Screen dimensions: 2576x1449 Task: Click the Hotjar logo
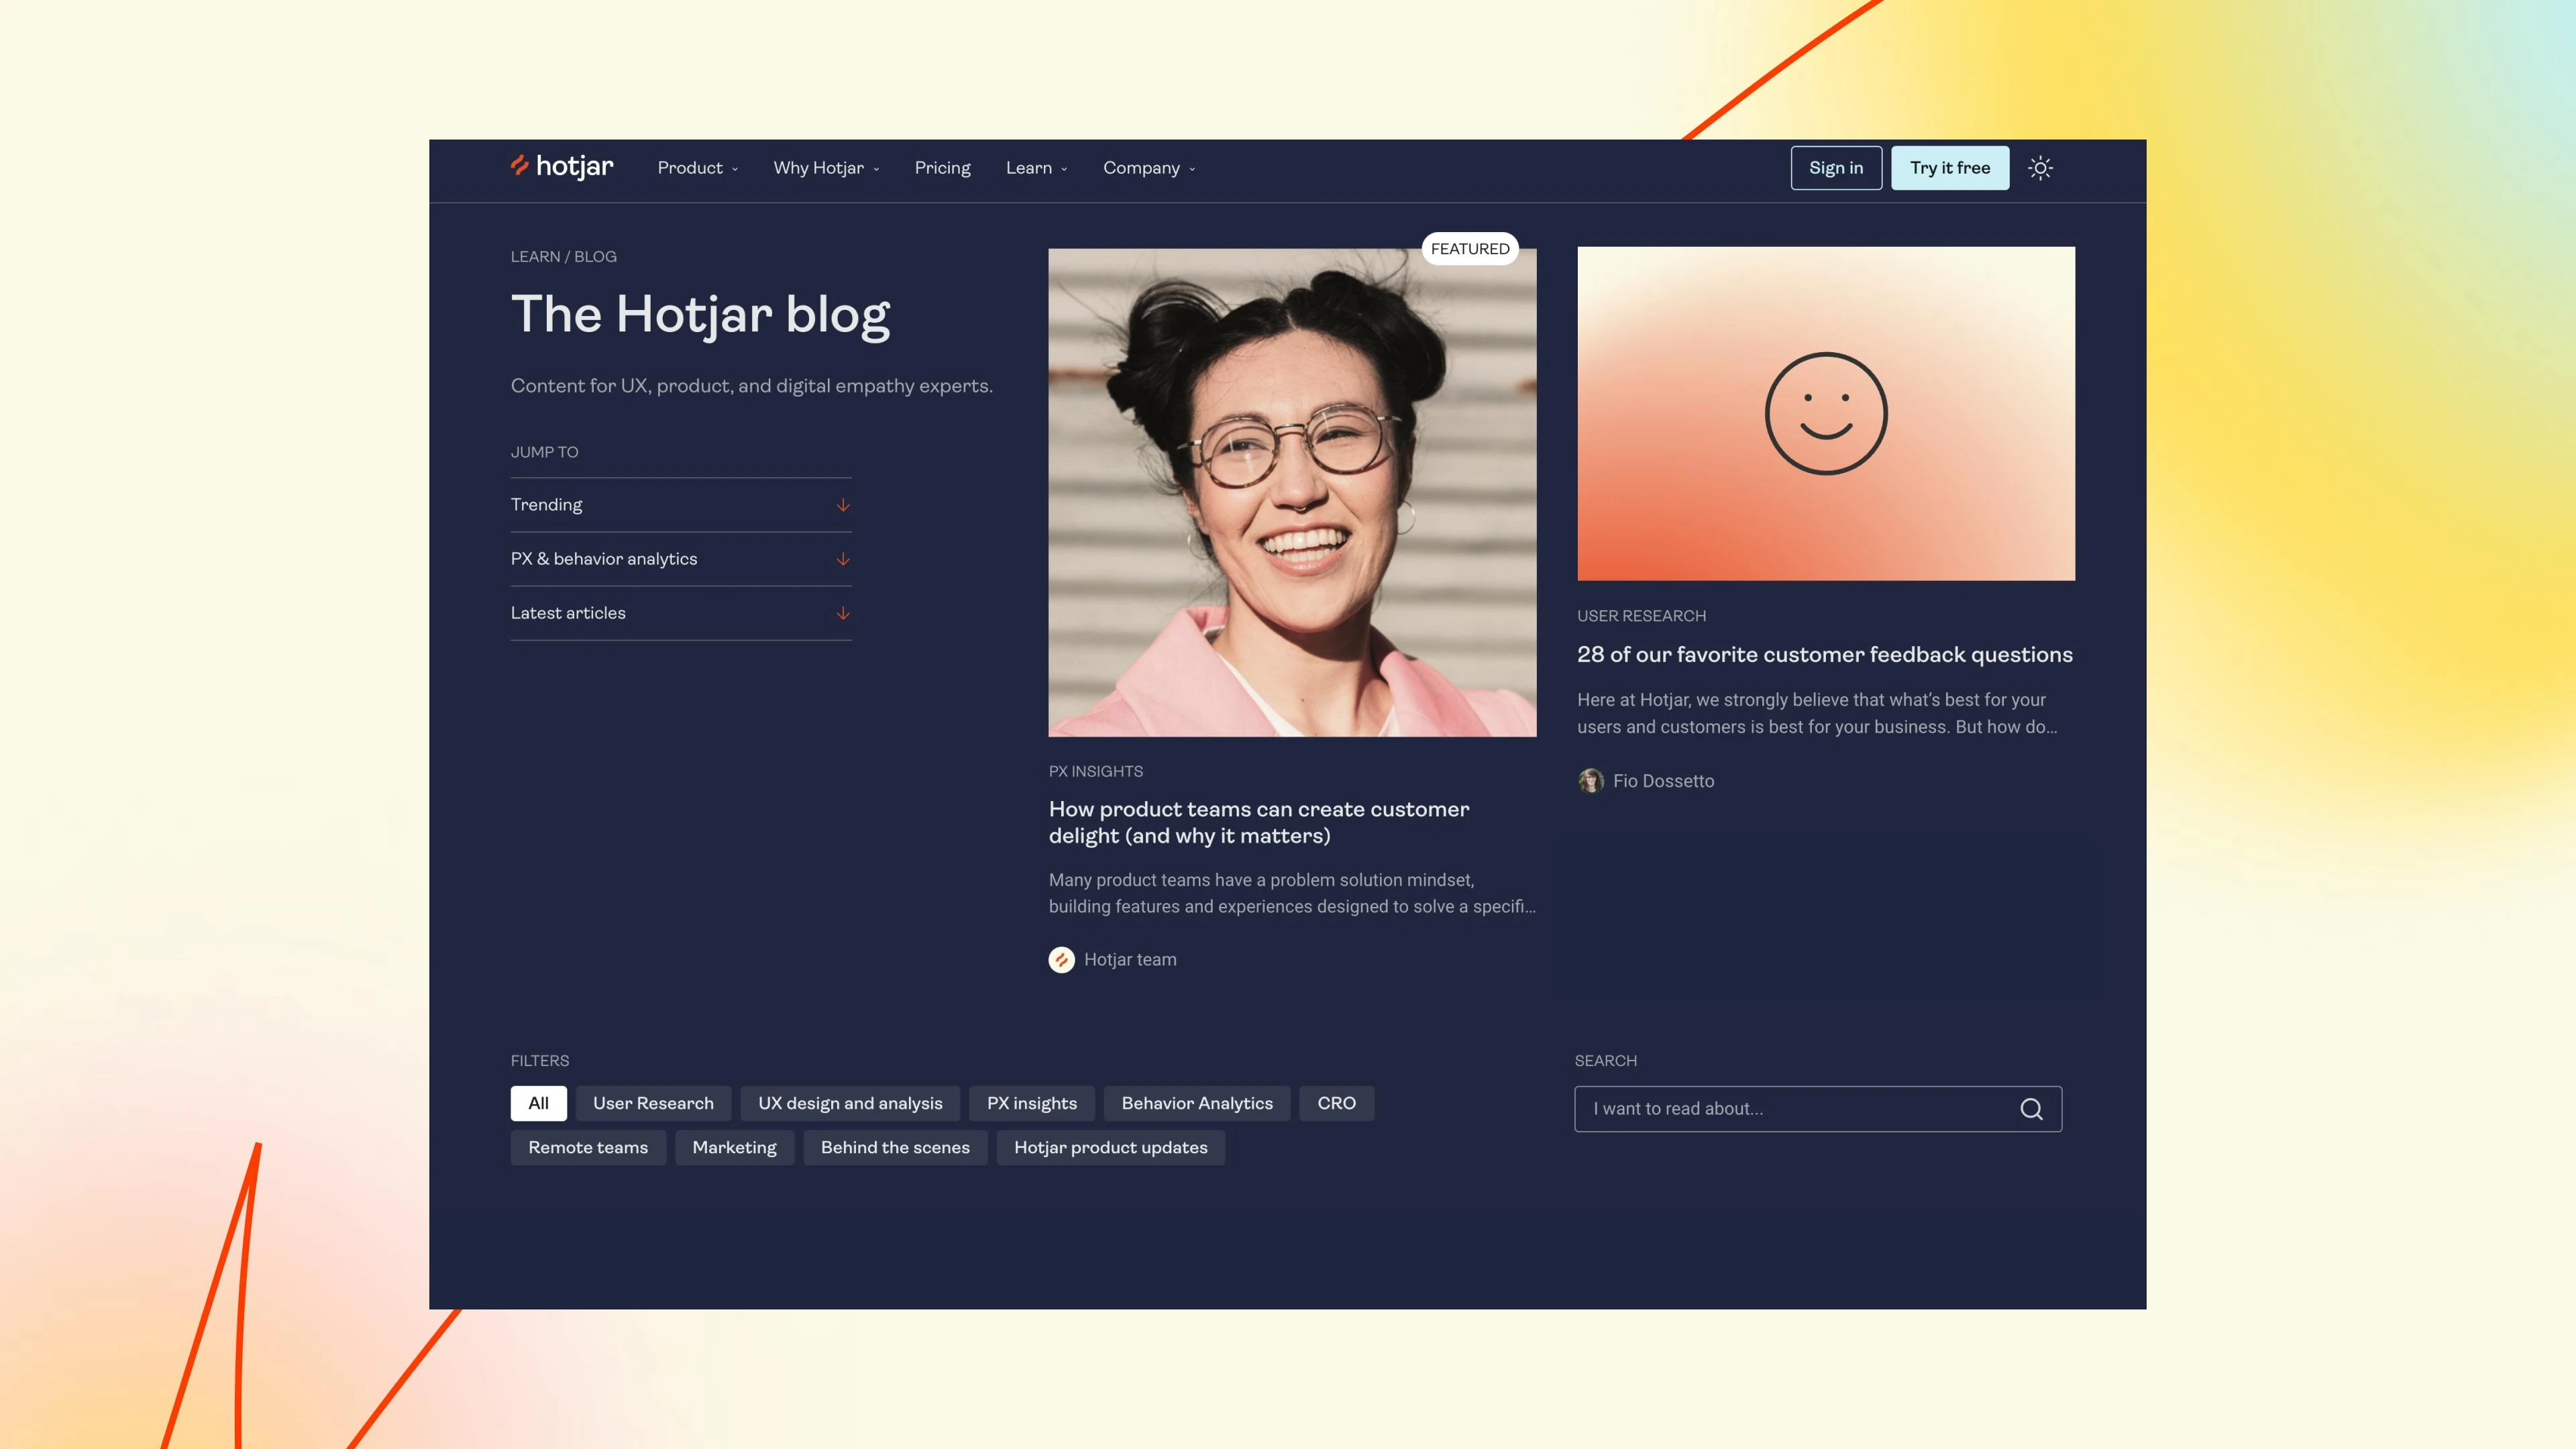coord(562,167)
